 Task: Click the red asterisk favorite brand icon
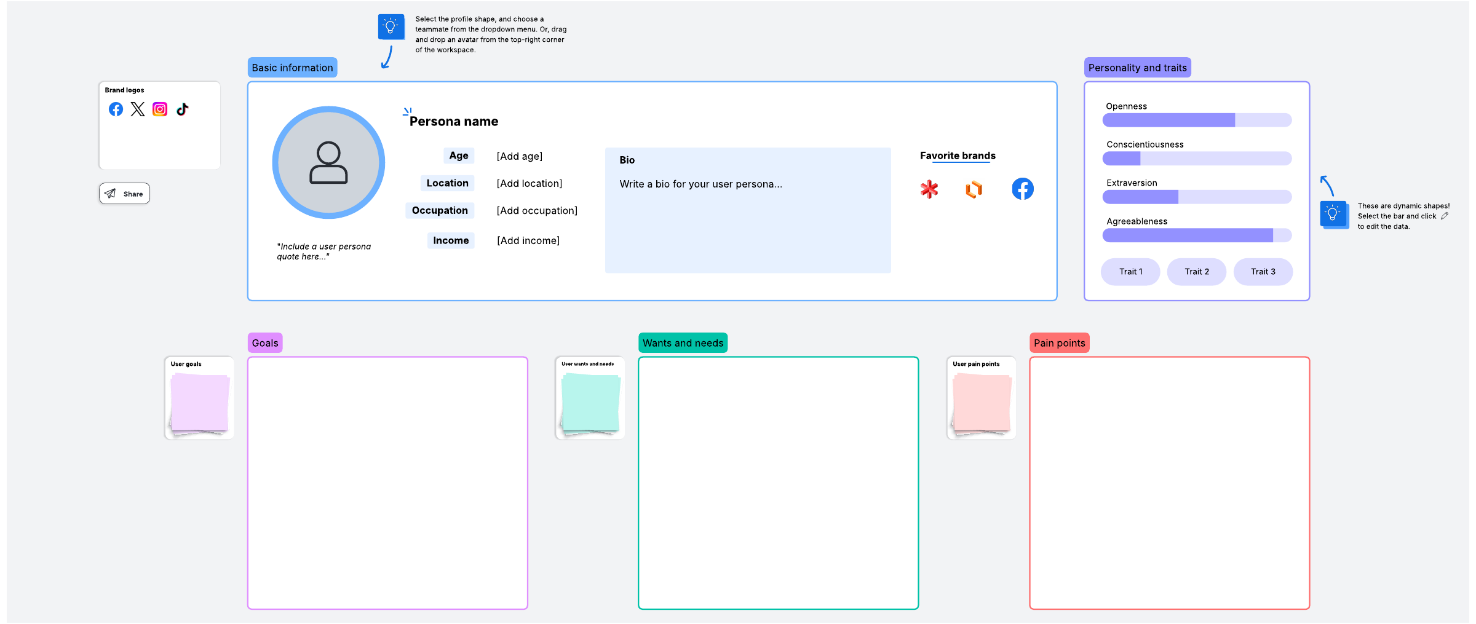(x=929, y=189)
